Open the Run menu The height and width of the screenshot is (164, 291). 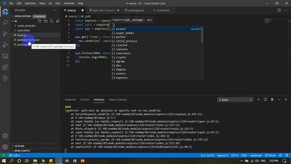click(x=58, y=3)
